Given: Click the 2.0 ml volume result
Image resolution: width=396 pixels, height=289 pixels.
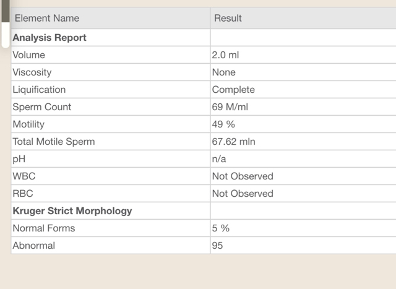Looking at the screenshot, I should click(x=225, y=55).
